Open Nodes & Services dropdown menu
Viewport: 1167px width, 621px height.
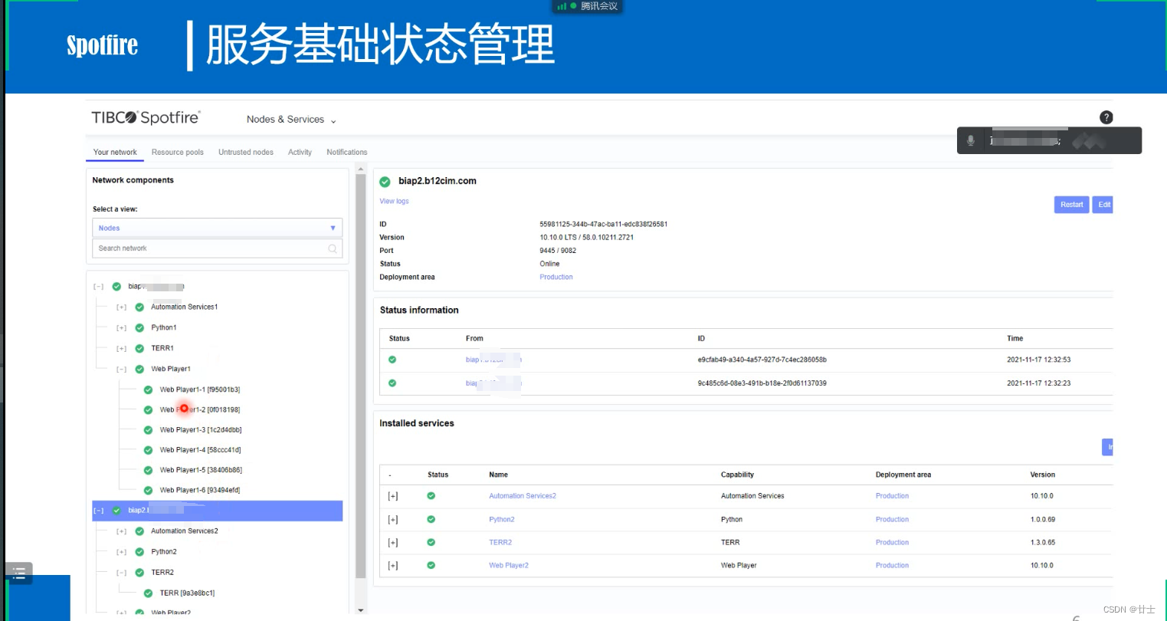[291, 120]
